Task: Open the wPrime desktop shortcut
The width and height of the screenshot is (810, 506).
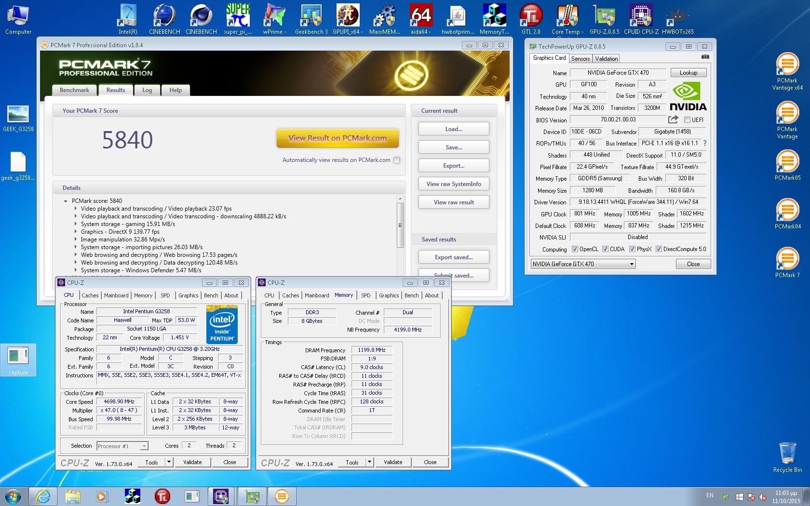Action: click(x=274, y=19)
